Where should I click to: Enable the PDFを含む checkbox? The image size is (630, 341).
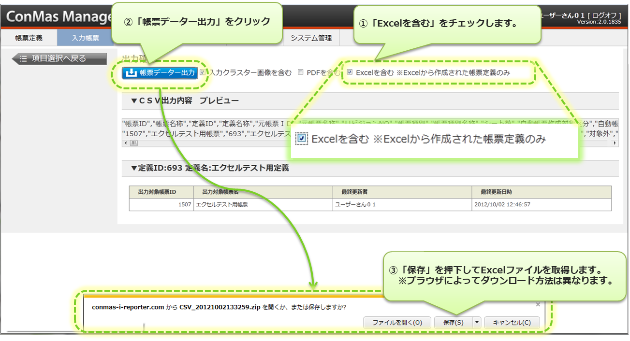pos(300,72)
